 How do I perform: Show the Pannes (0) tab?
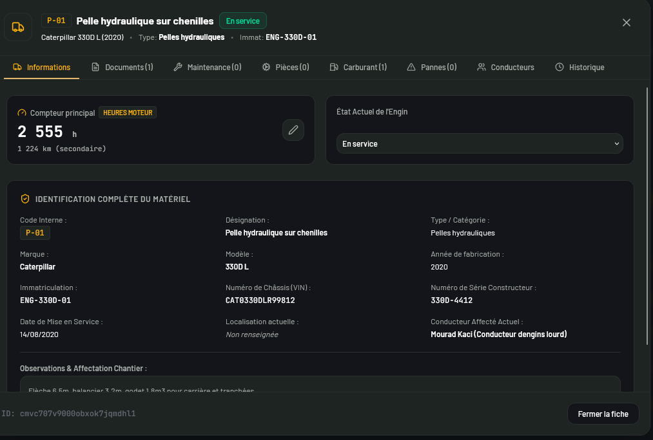click(x=432, y=68)
